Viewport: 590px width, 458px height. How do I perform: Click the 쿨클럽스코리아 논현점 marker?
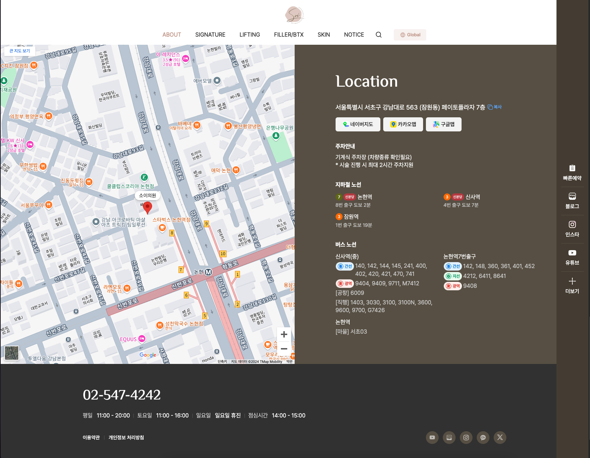tap(144, 177)
